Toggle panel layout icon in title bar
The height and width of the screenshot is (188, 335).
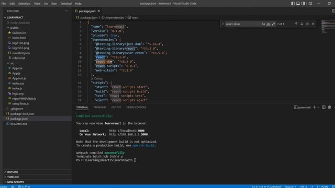click(298, 4)
